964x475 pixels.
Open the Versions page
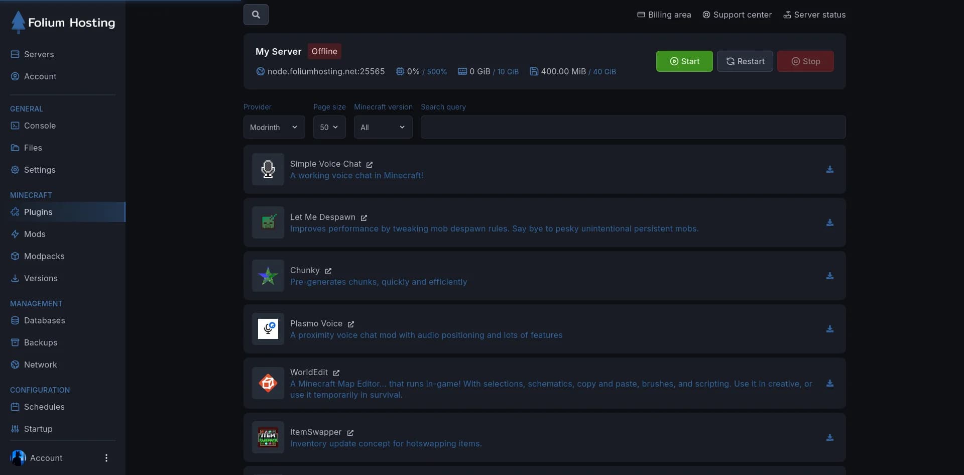tap(63, 278)
